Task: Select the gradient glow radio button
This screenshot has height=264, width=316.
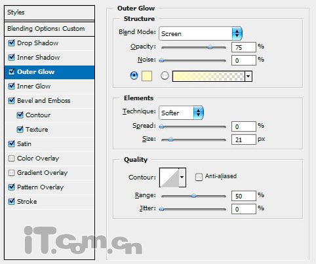Action: (x=165, y=76)
